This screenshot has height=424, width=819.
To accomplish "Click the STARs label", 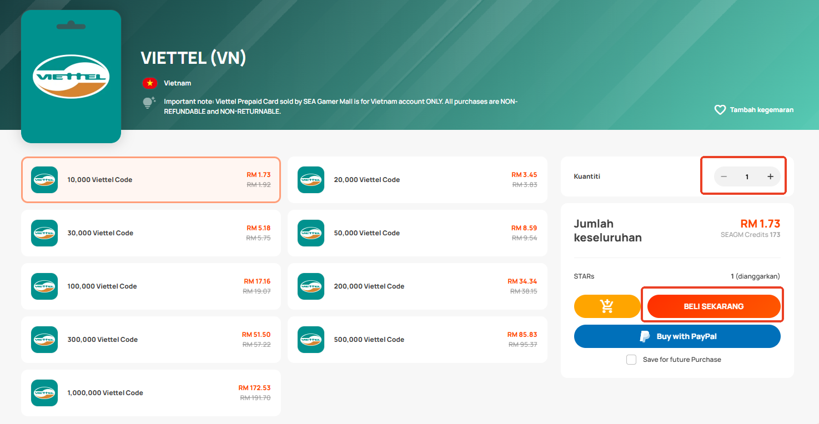I will tap(584, 276).
